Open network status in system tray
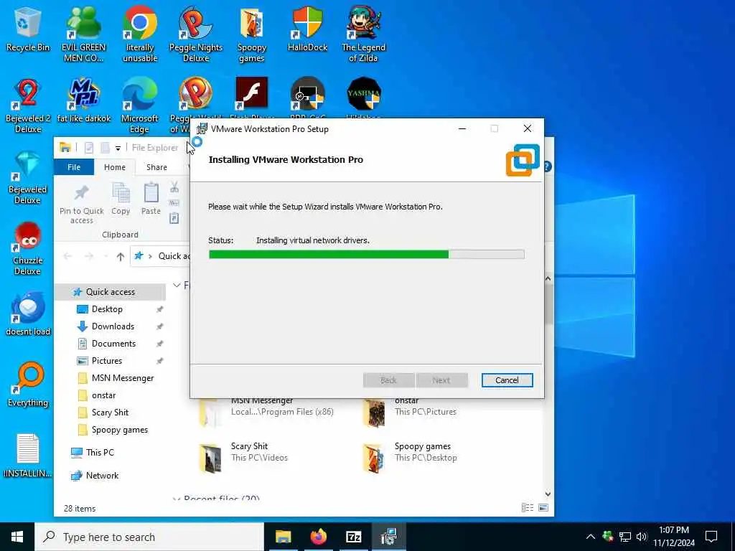Viewport: 735px width, 551px height. tap(625, 537)
